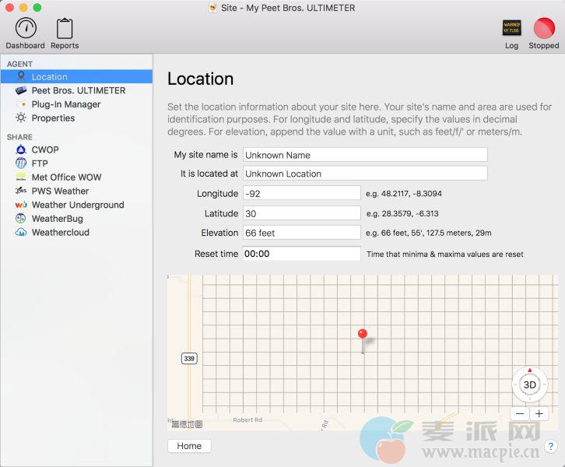This screenshot has width=565, height=467.
Task: Select Met Office WOW service
Action: tap(66, 177)
